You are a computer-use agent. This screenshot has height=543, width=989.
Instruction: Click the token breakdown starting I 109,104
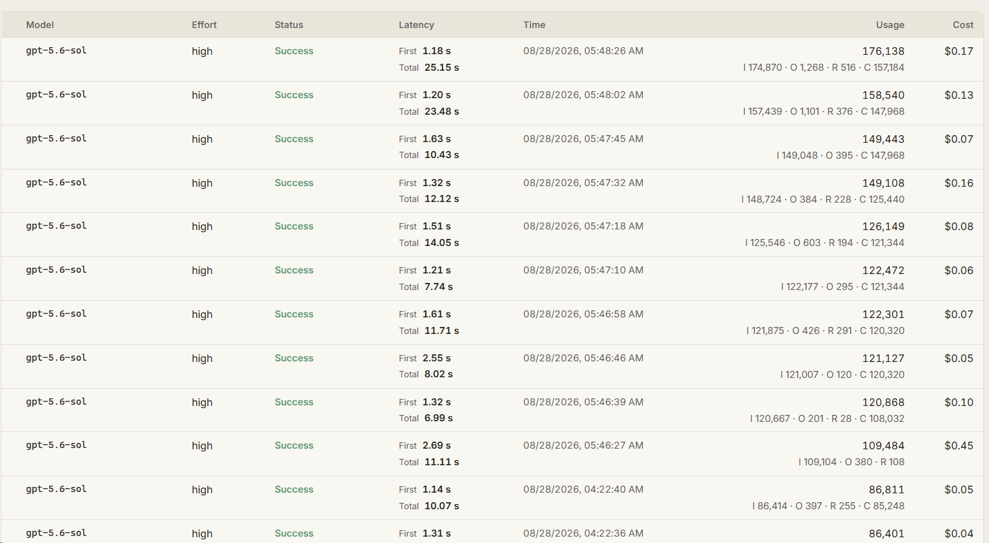(851, 462)
